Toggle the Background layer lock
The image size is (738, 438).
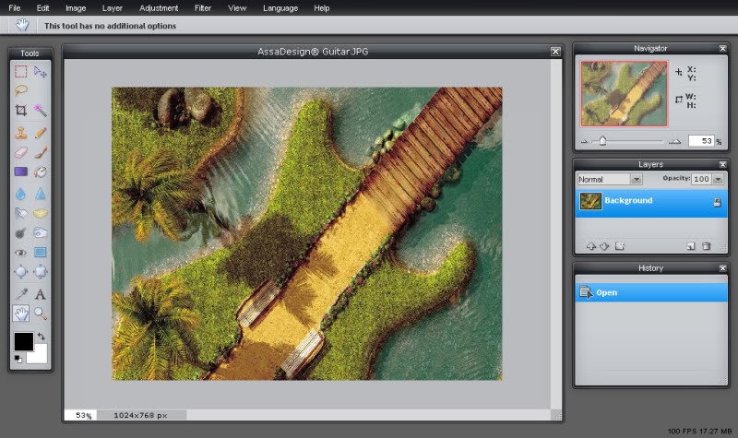(x=717, y=202)
